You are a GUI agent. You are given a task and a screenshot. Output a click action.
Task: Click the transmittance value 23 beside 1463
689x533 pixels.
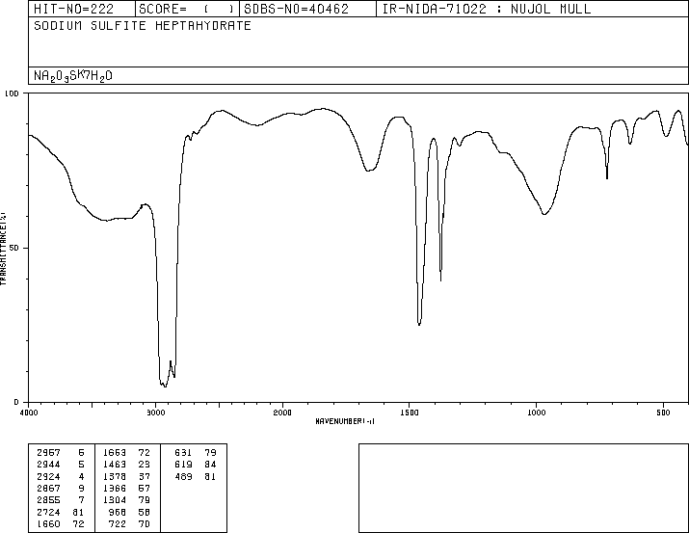145,465
